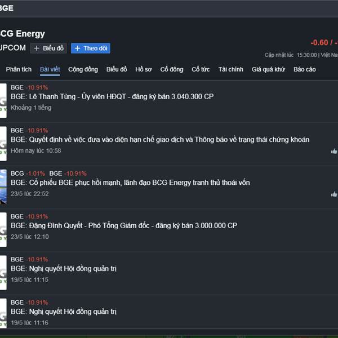Open the Biểu đồ tab
Screen dimensions: 338x338
pyautogui.click(x=117, y=69)
